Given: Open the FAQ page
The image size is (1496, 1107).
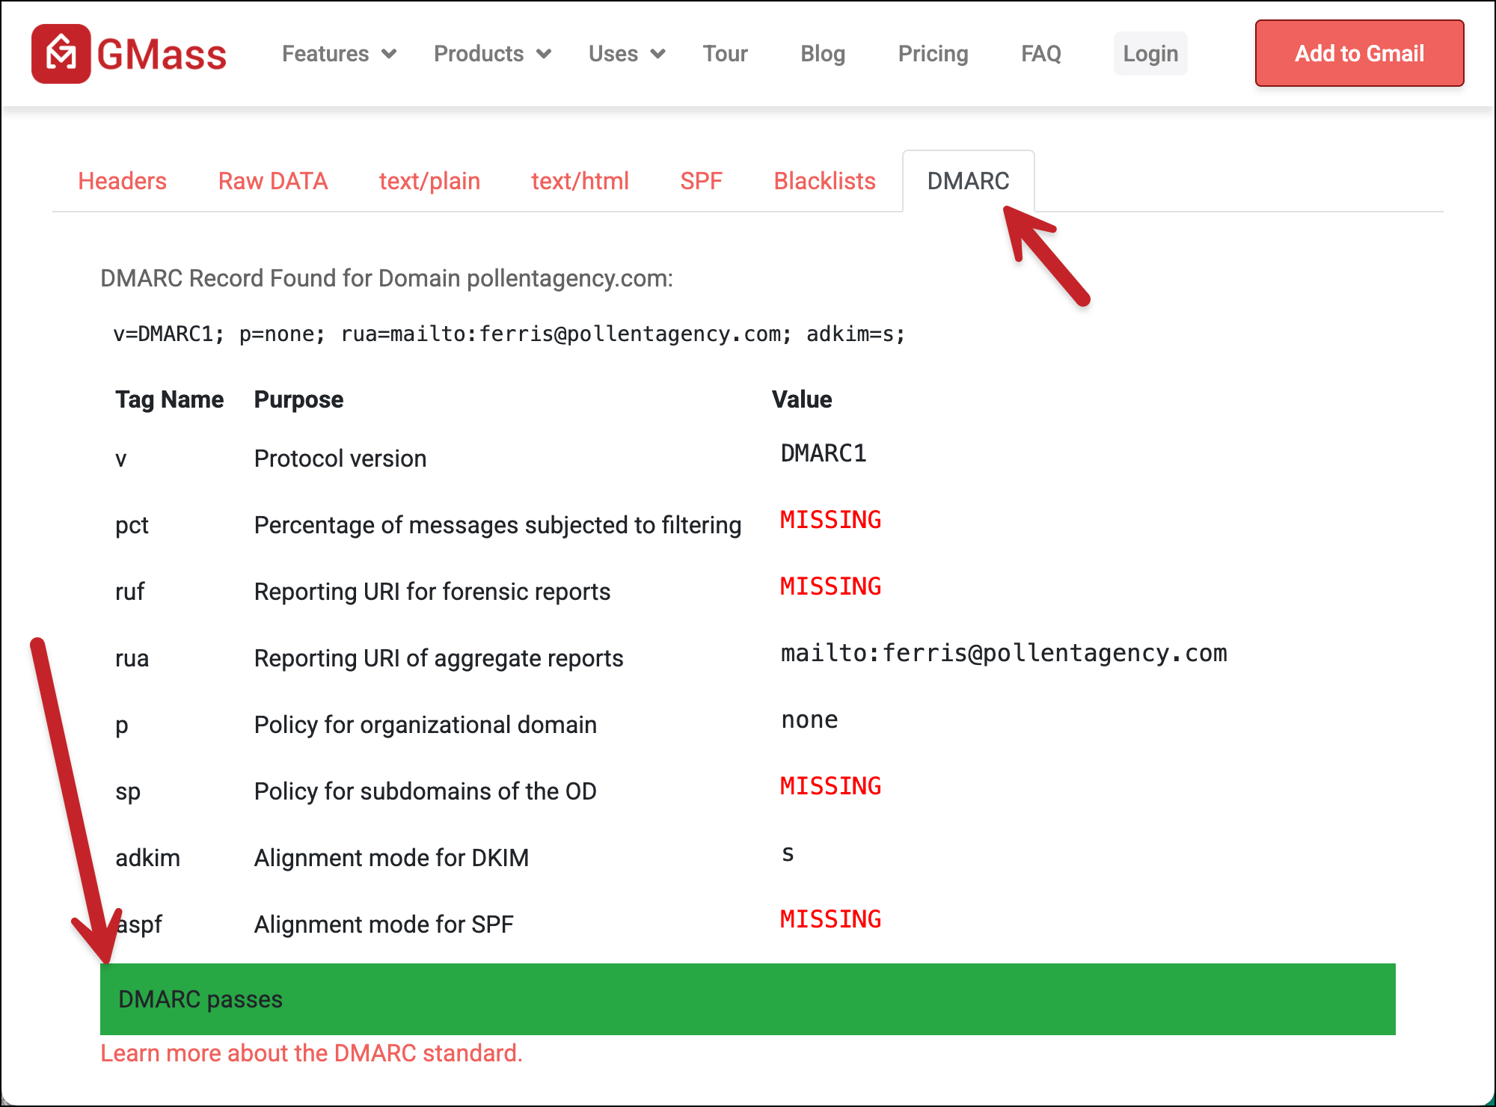Looking at the screenshot, I should tap(1040, 54).
